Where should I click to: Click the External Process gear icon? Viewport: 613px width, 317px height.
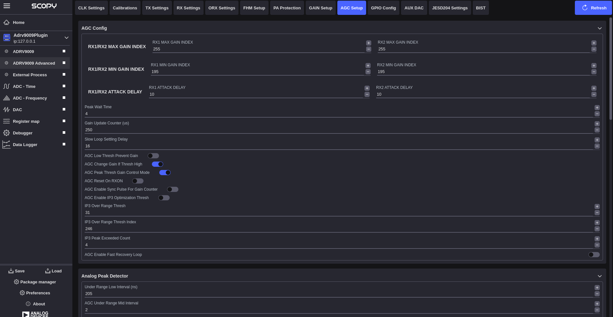click(6, 75)
